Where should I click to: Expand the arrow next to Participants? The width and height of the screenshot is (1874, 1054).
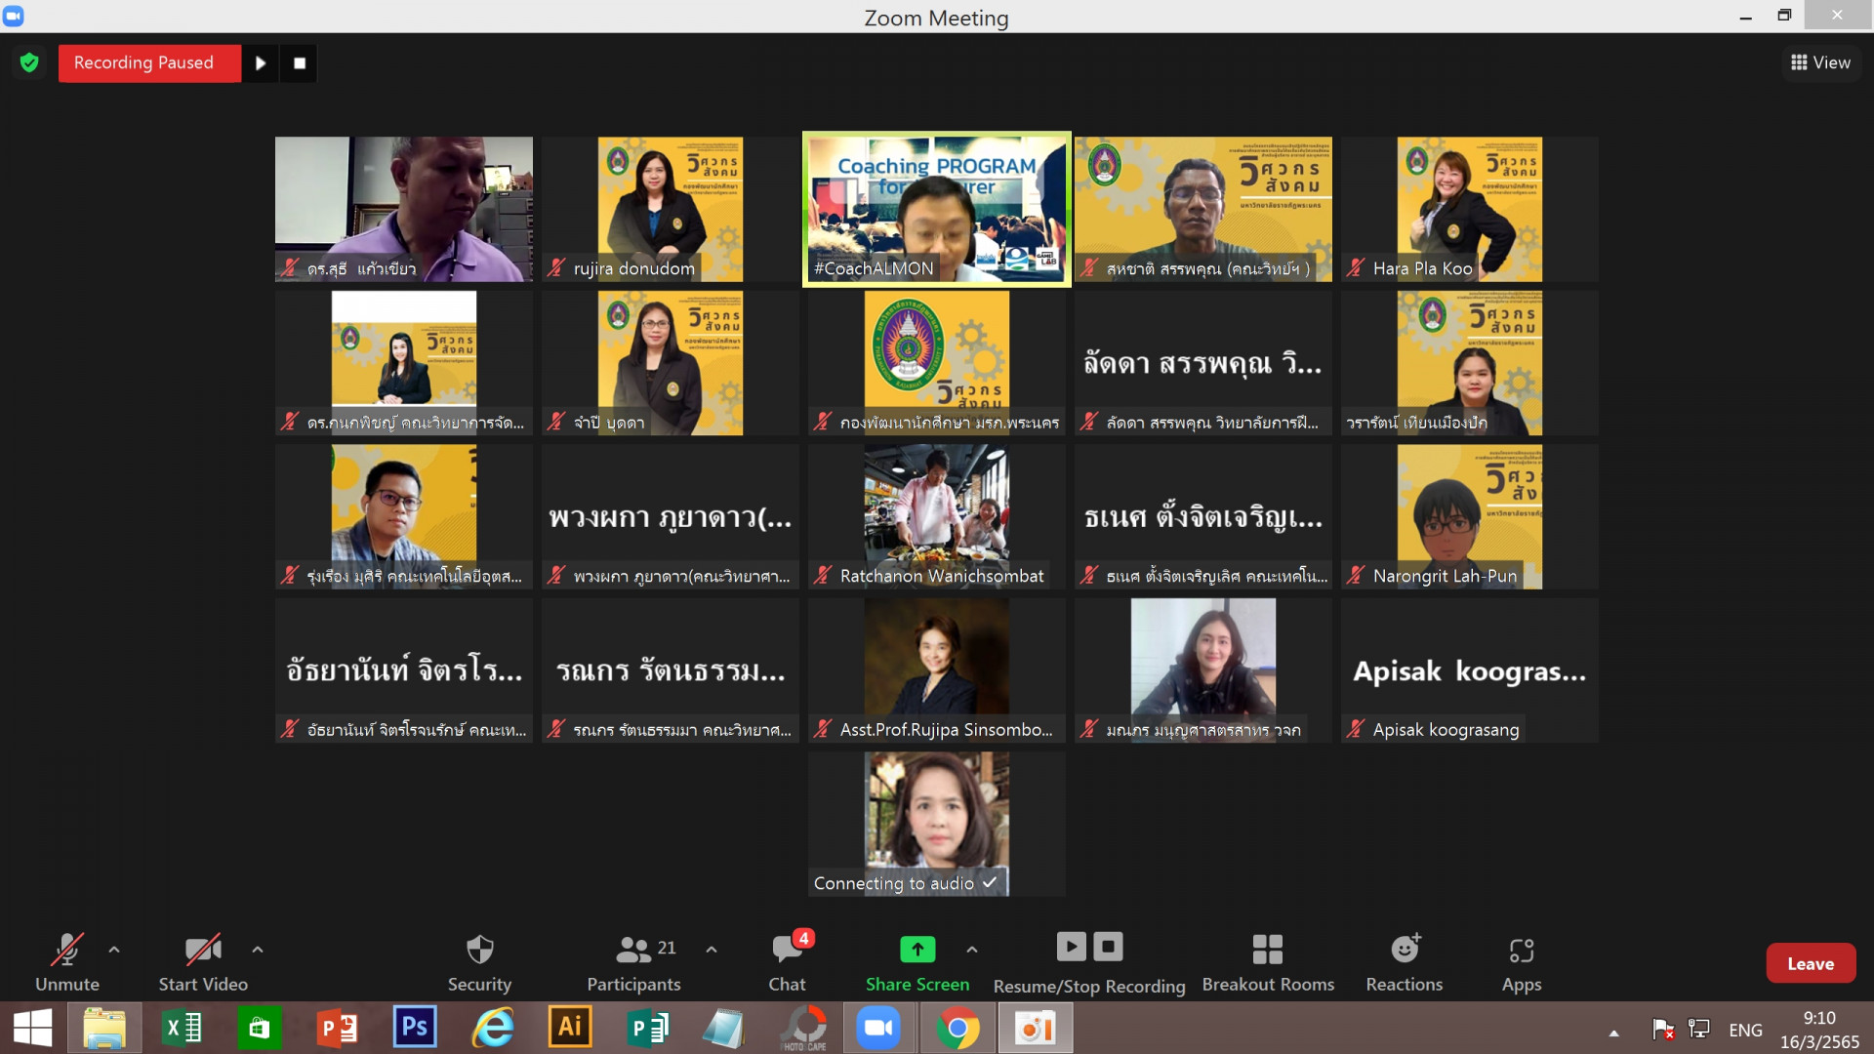click(x=712, y=949)
